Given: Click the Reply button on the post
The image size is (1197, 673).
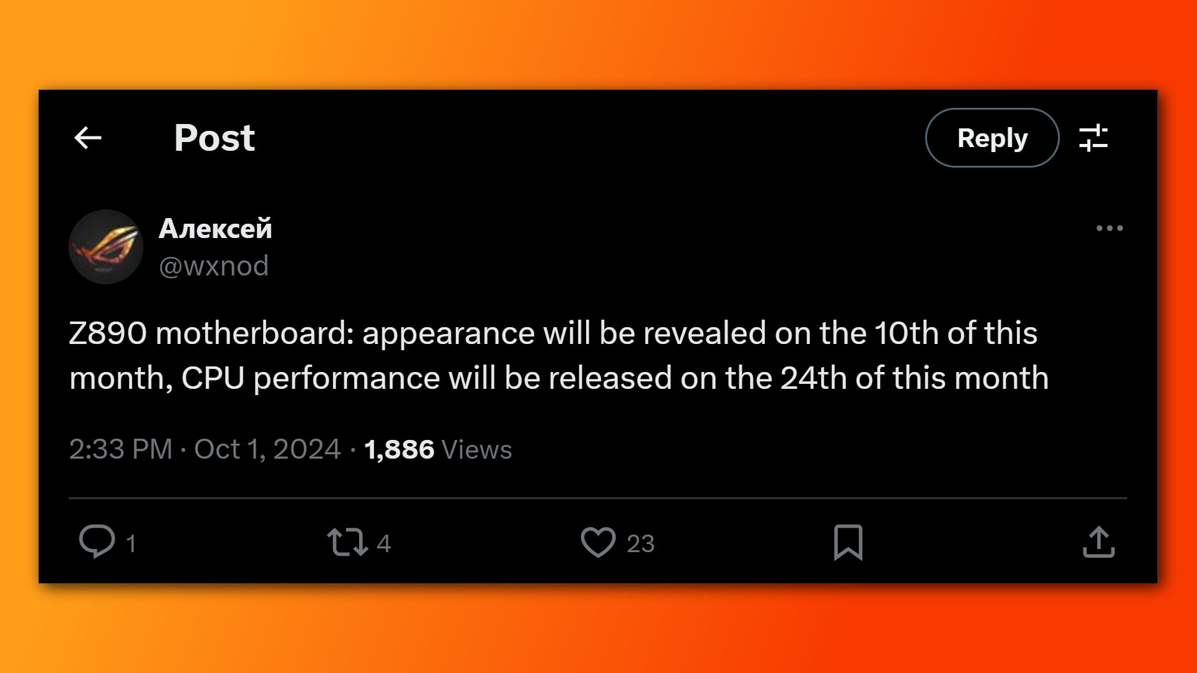Looking at the screenshot, I should point(993,137).
